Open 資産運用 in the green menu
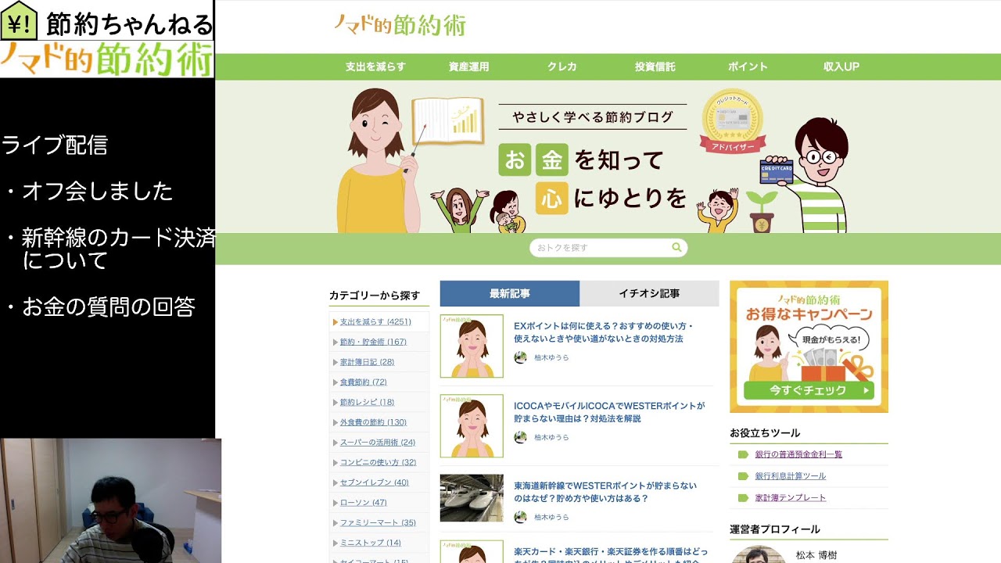The image size is (1001, 563). (468, 67)
